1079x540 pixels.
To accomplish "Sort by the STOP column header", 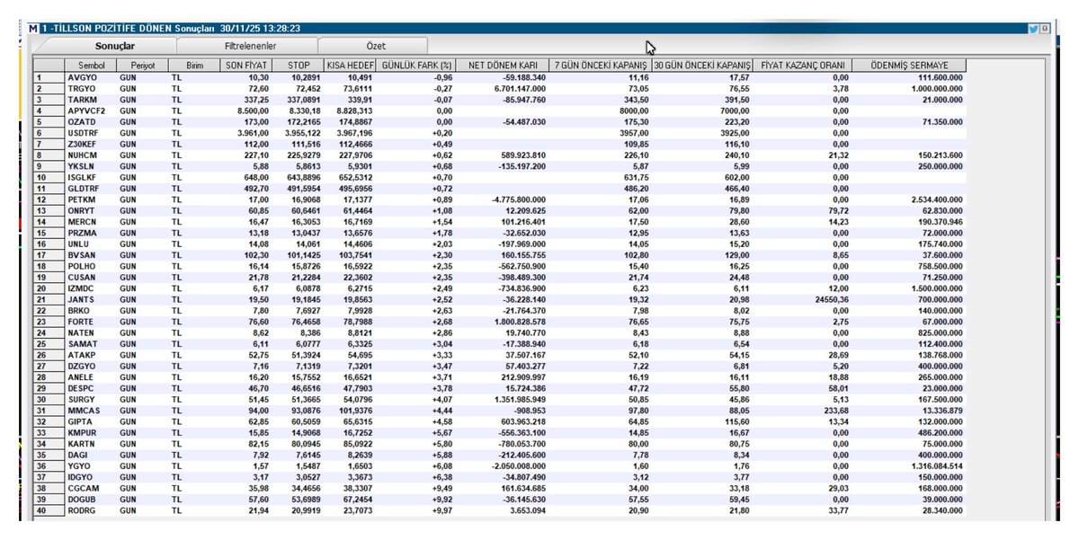I will 299,66.
